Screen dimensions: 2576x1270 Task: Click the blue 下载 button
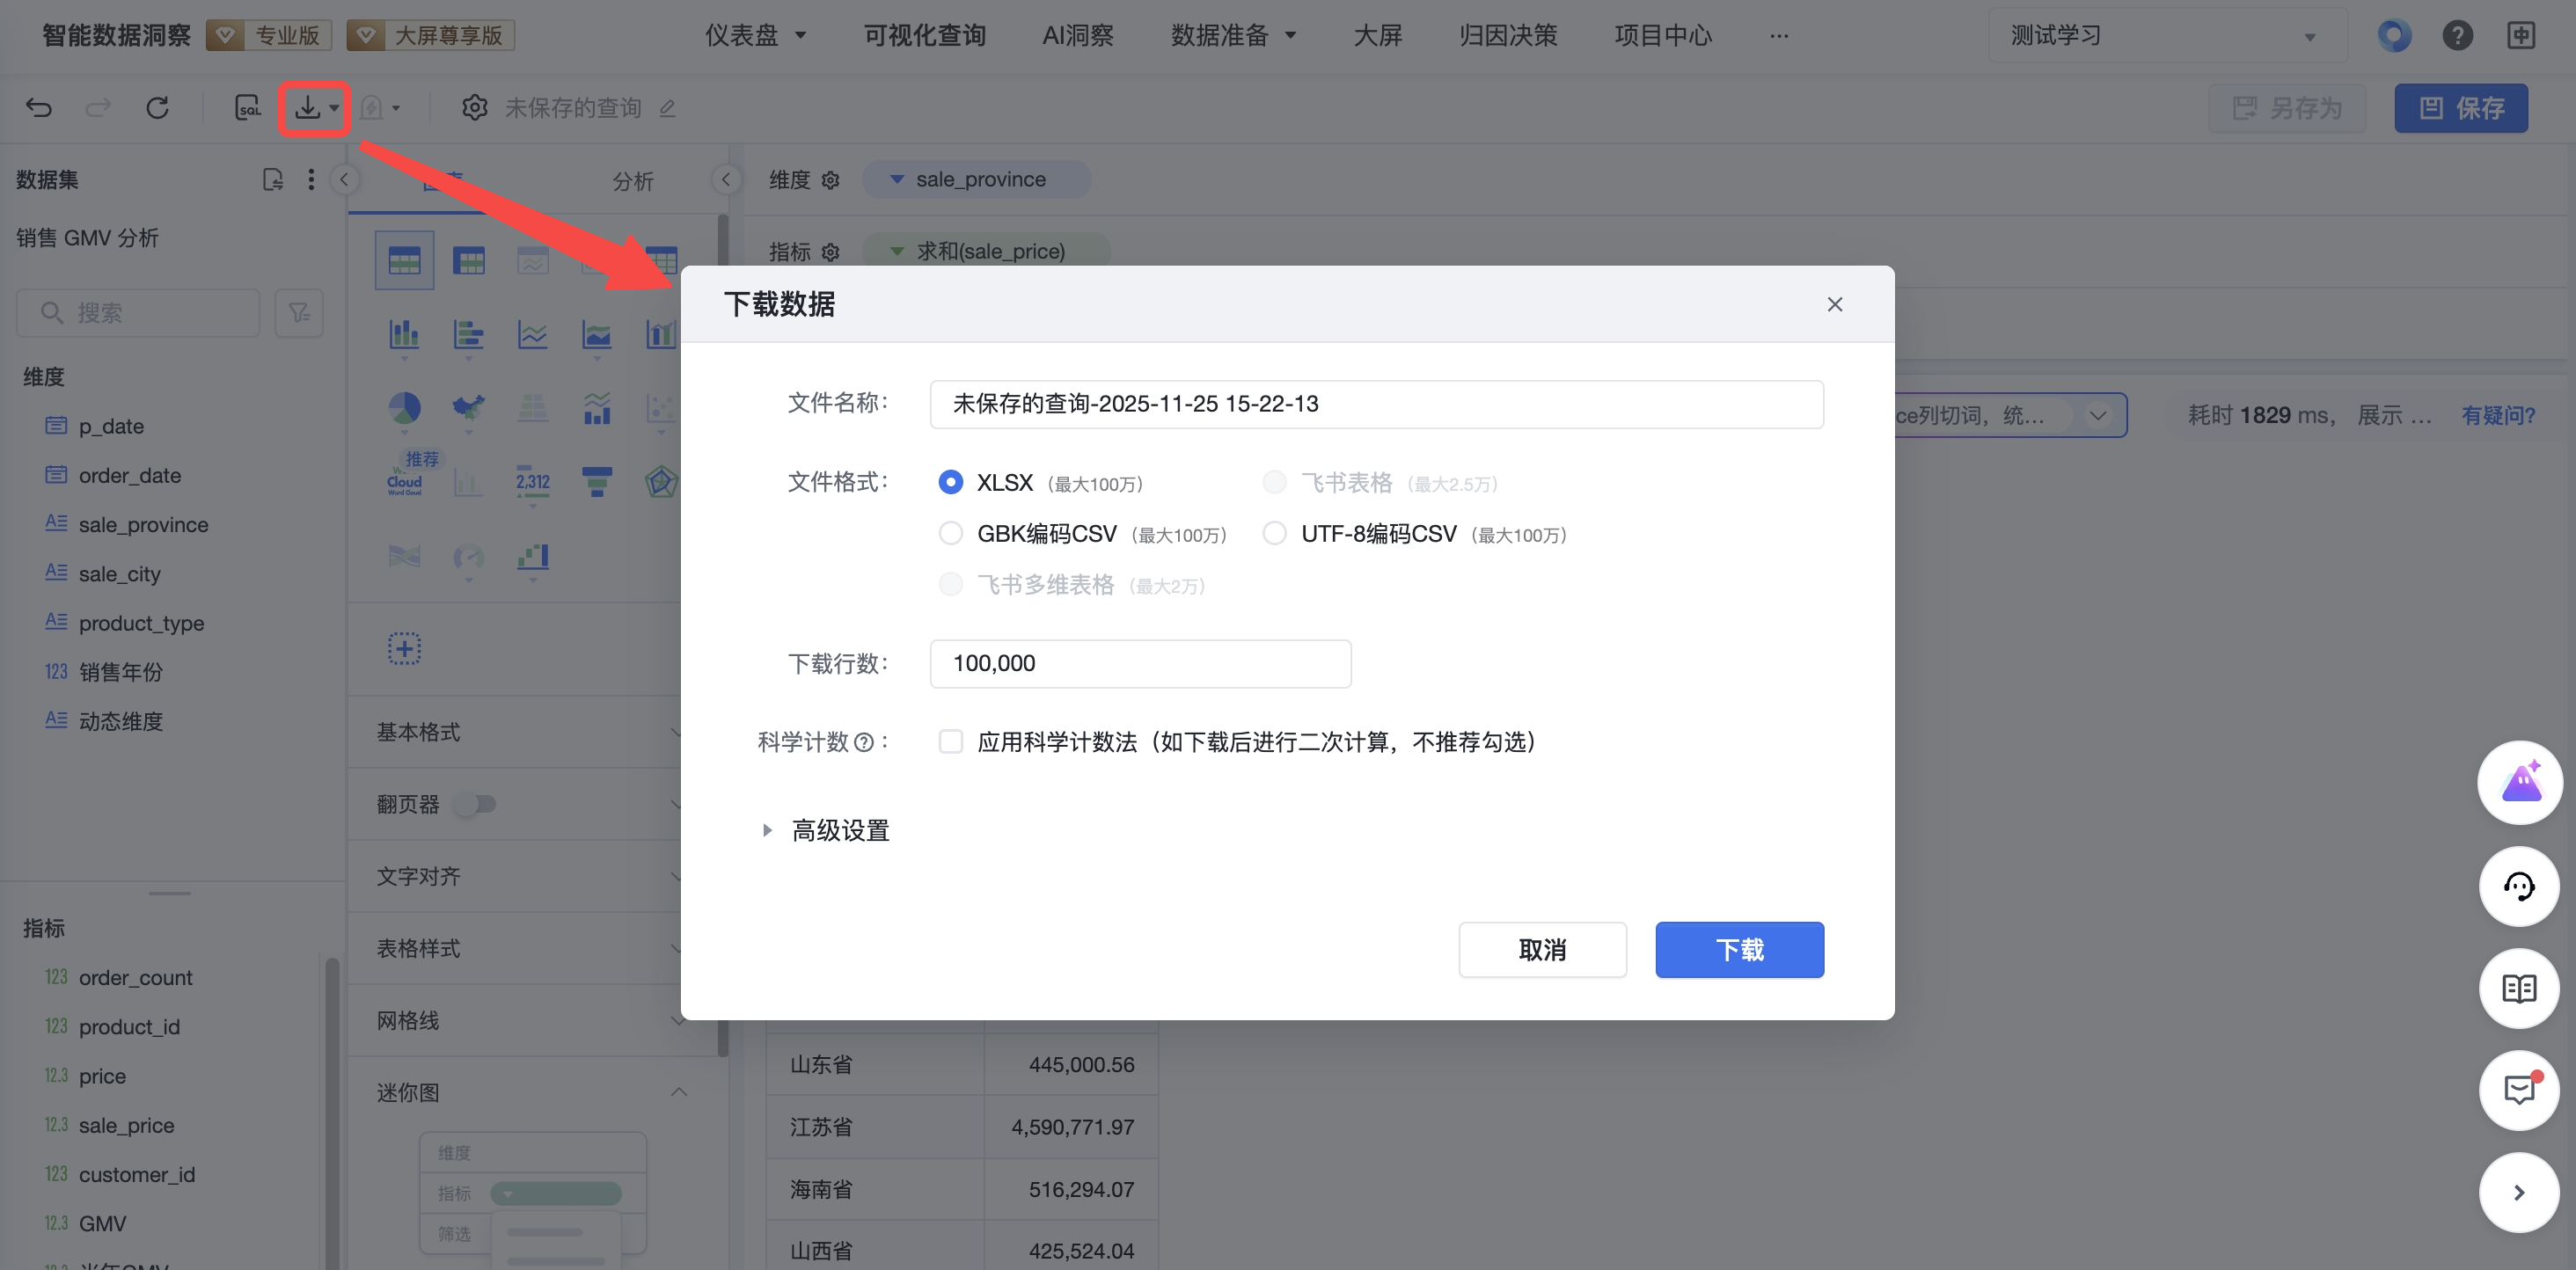(1739, 949)
